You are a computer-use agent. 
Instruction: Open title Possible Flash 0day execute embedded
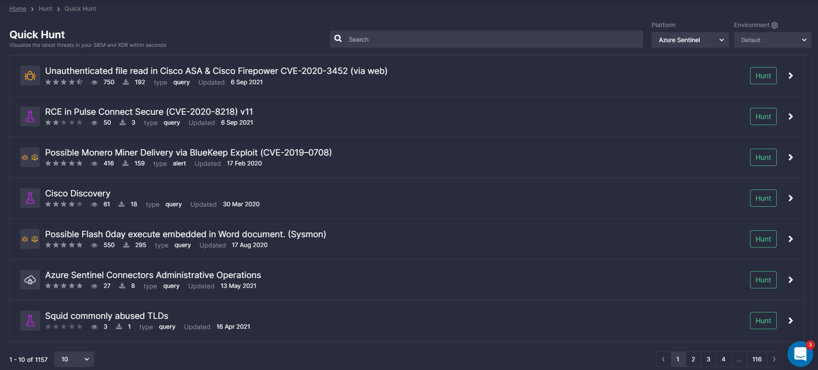coord(186,234)
